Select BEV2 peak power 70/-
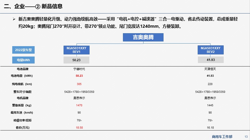Screen dimensions: 250x140 (210, 121)
